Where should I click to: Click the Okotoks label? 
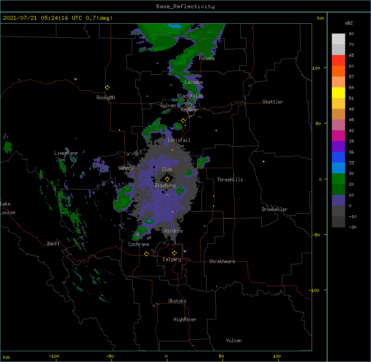pyautogui.click(x=177, y=301)
